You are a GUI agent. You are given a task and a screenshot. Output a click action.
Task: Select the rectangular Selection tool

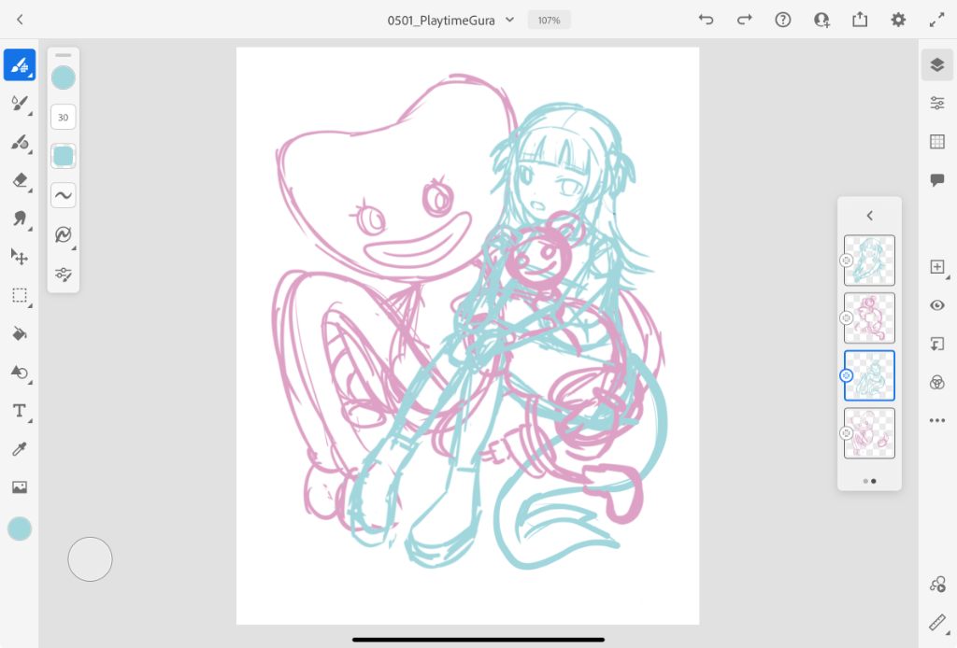tap(20, 295)
